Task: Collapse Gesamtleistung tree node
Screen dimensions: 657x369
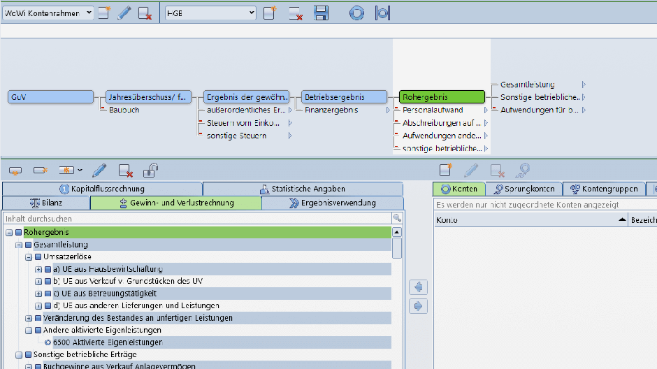Action: pos(19,245)
